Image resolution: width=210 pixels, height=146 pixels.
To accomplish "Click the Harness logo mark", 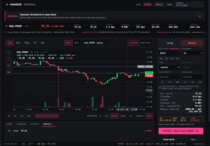I will tap(7, 4).
